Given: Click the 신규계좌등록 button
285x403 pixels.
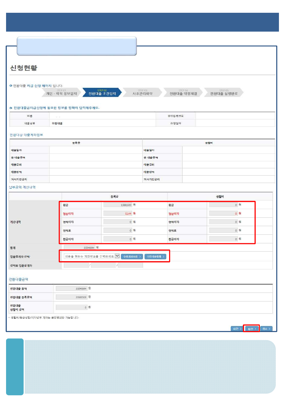Looking at the screenshot, I should (x=155, y=256).
